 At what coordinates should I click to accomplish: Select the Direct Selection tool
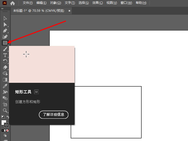coord(5,24)
